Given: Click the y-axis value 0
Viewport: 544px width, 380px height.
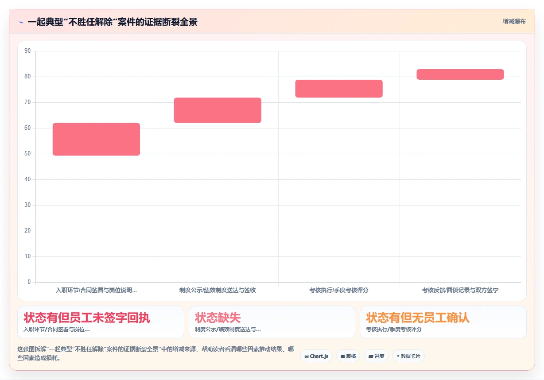Looking at the screenshot, I should click(29, 282).
